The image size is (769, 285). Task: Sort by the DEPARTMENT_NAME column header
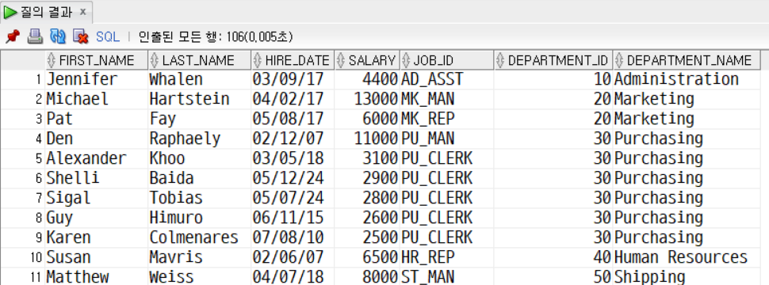687,60
